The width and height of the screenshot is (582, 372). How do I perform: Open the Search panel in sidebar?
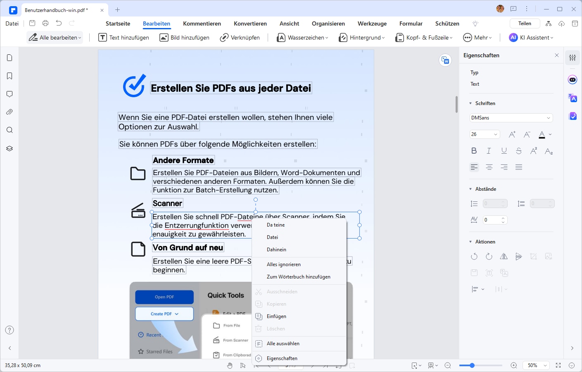pos(10,130)
